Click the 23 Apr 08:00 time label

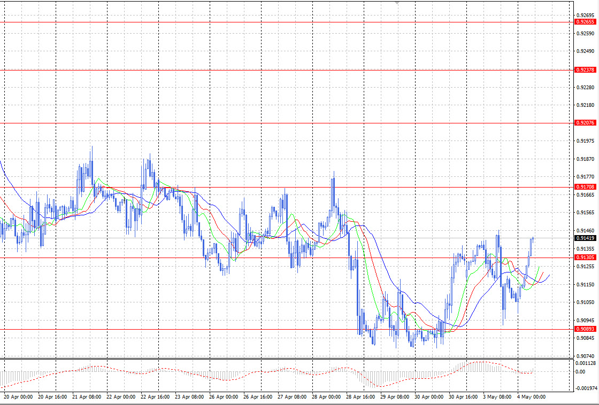click(x=190, y=397)
